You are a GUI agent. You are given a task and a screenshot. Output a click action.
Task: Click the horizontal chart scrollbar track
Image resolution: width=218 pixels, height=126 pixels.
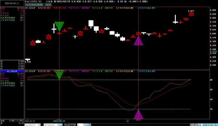pyautogui.click(x=141, y=125)
